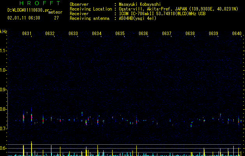Screen dimensions: 245x156
Task: Click the 'Observer' field label
Action: tap(79, 4)
